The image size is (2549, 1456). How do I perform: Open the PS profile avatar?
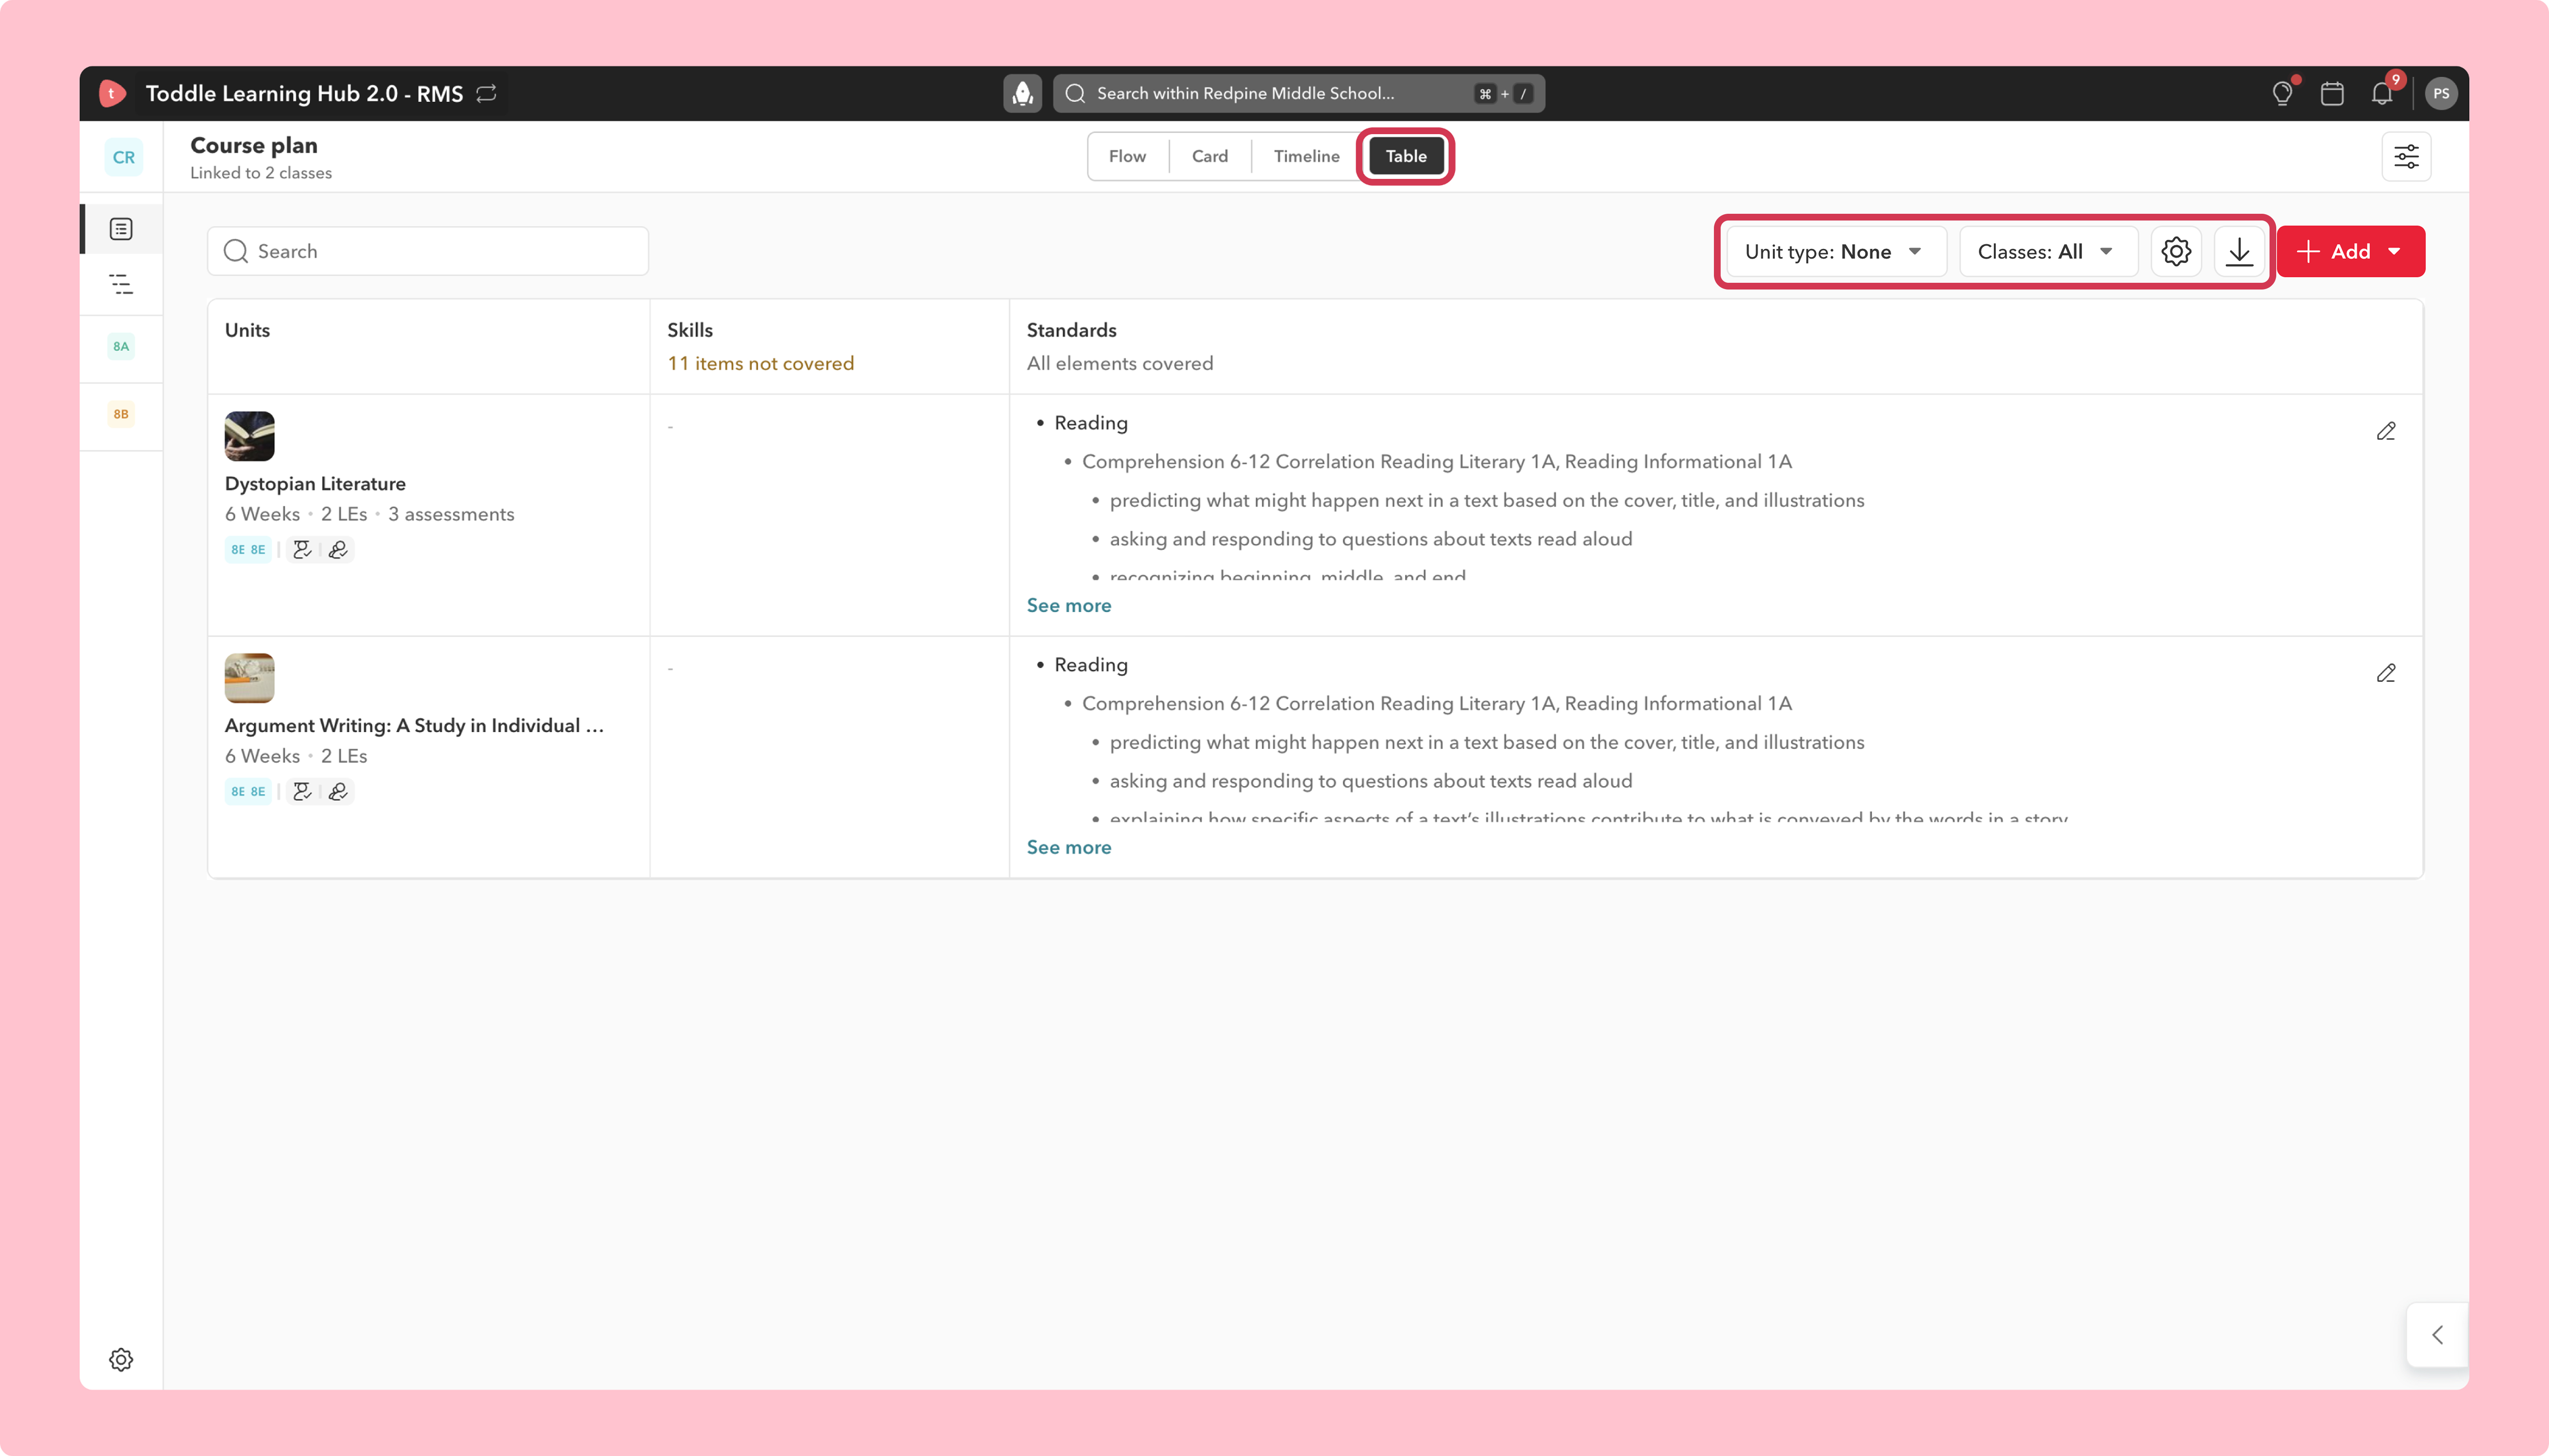pyautogui.click(x=2441, y=93)
